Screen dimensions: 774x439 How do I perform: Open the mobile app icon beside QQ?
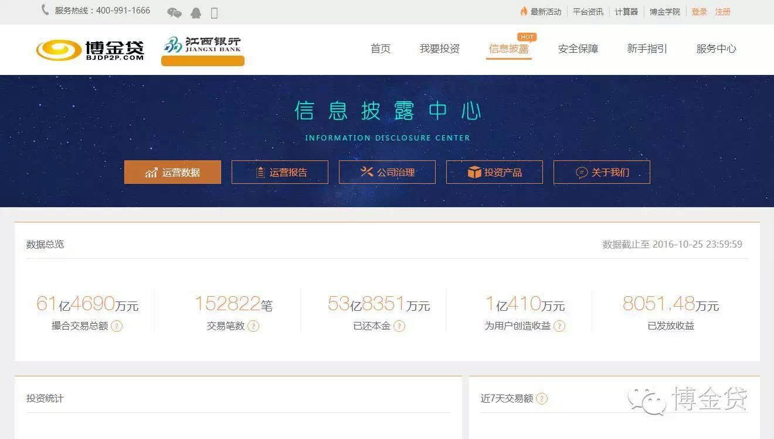pos(213,12)
